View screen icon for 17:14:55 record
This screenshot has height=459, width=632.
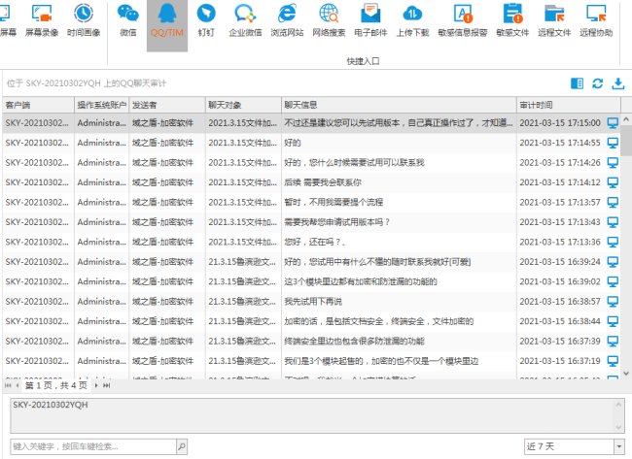613,143
